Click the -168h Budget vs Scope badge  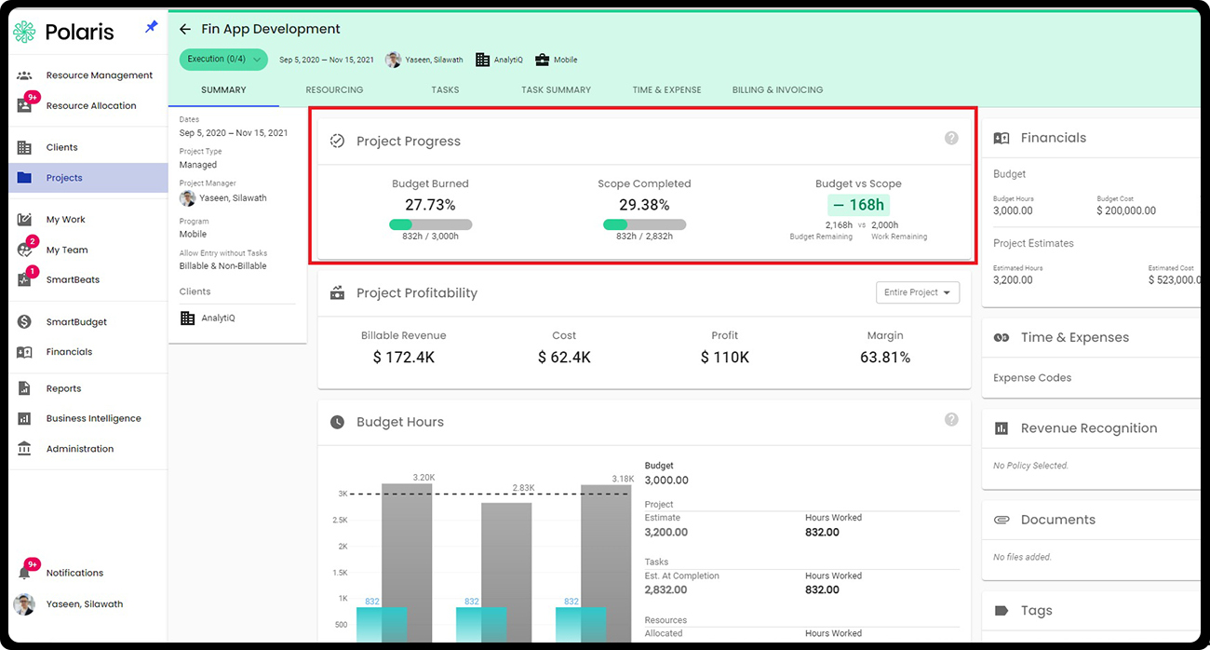click(x=858, y=205)
